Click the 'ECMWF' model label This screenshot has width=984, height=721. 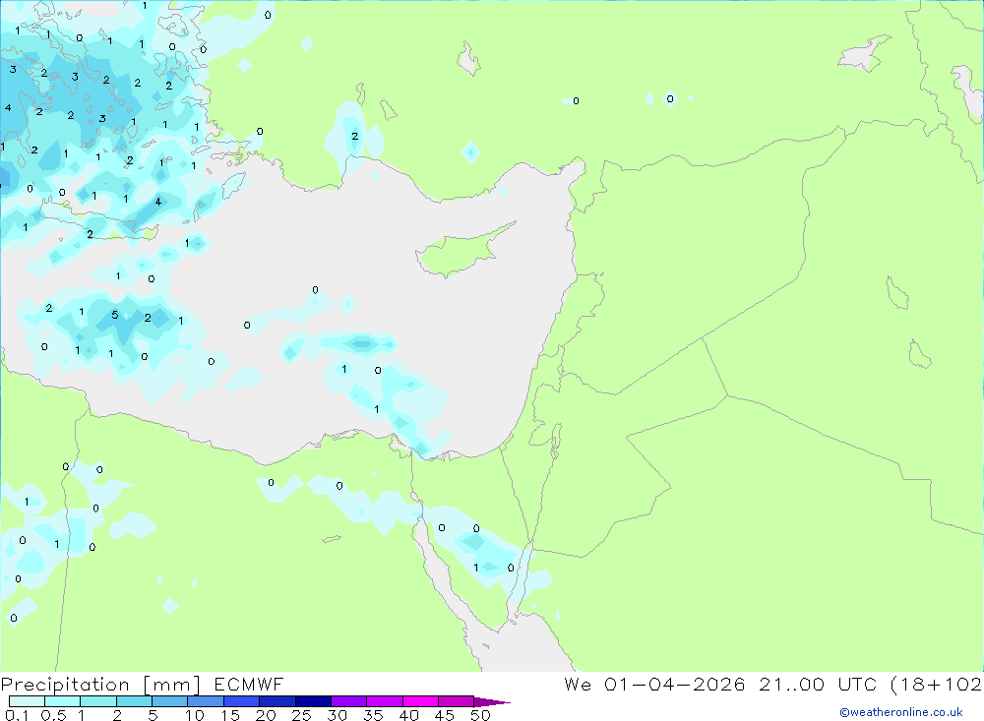click(249, 684)
